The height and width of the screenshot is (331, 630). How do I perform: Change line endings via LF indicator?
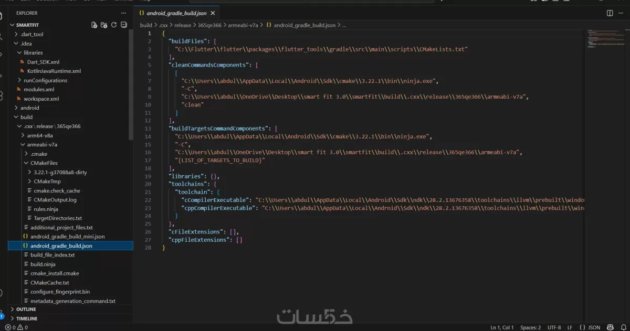point(570,327)
